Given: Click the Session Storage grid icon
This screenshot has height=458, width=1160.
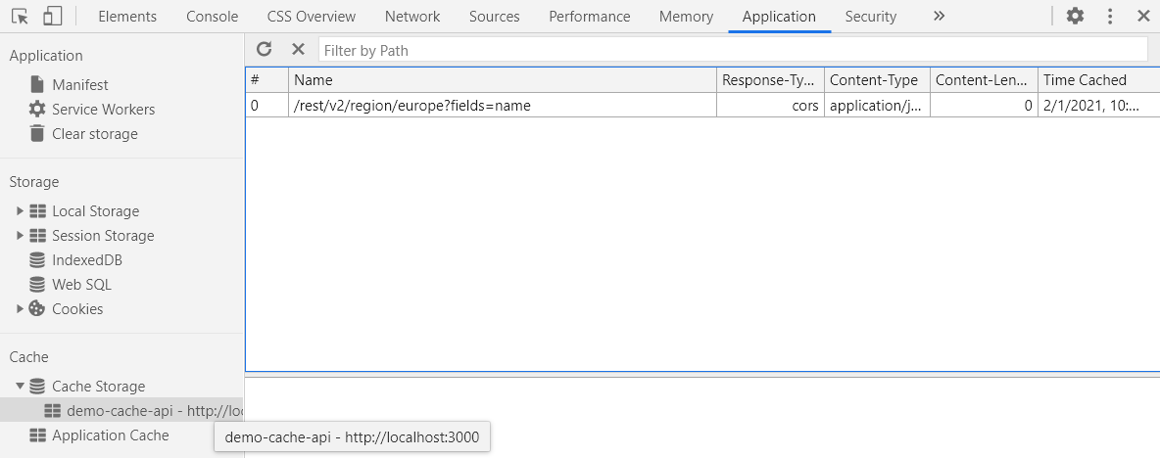Looking at the screenshot, I should coord(37,236).
